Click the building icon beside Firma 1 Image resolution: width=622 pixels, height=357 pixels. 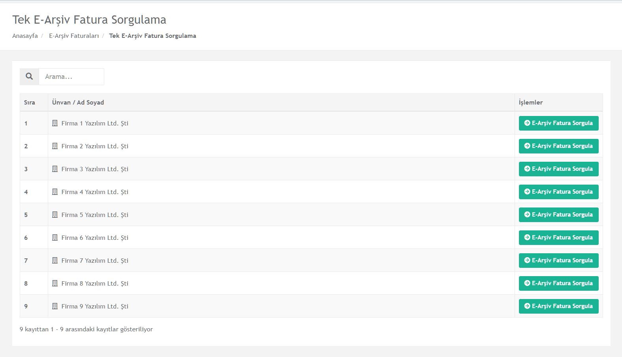(55, 123)
